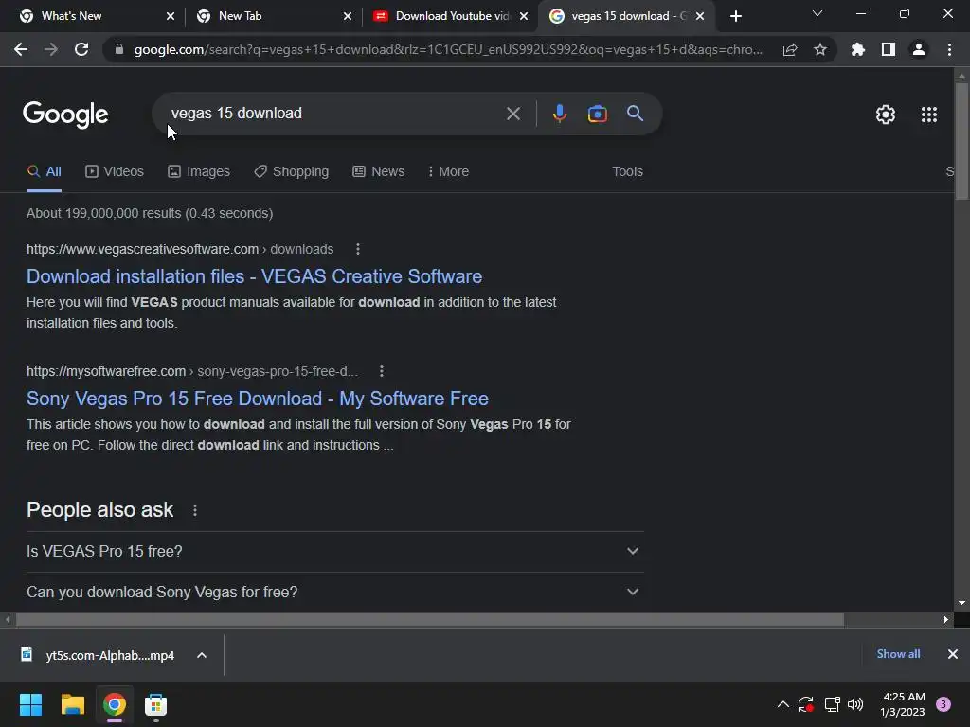Viewport: 970px width, 727px height.
Task: Click scroll right arrow on horizontal scrollbar
Action: click(x=946, y=619)
